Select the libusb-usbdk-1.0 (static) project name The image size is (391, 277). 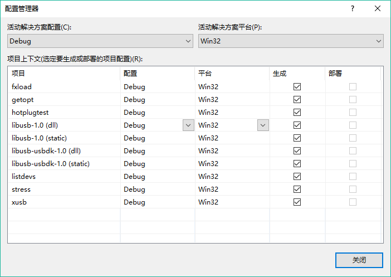tap(51, 164)
